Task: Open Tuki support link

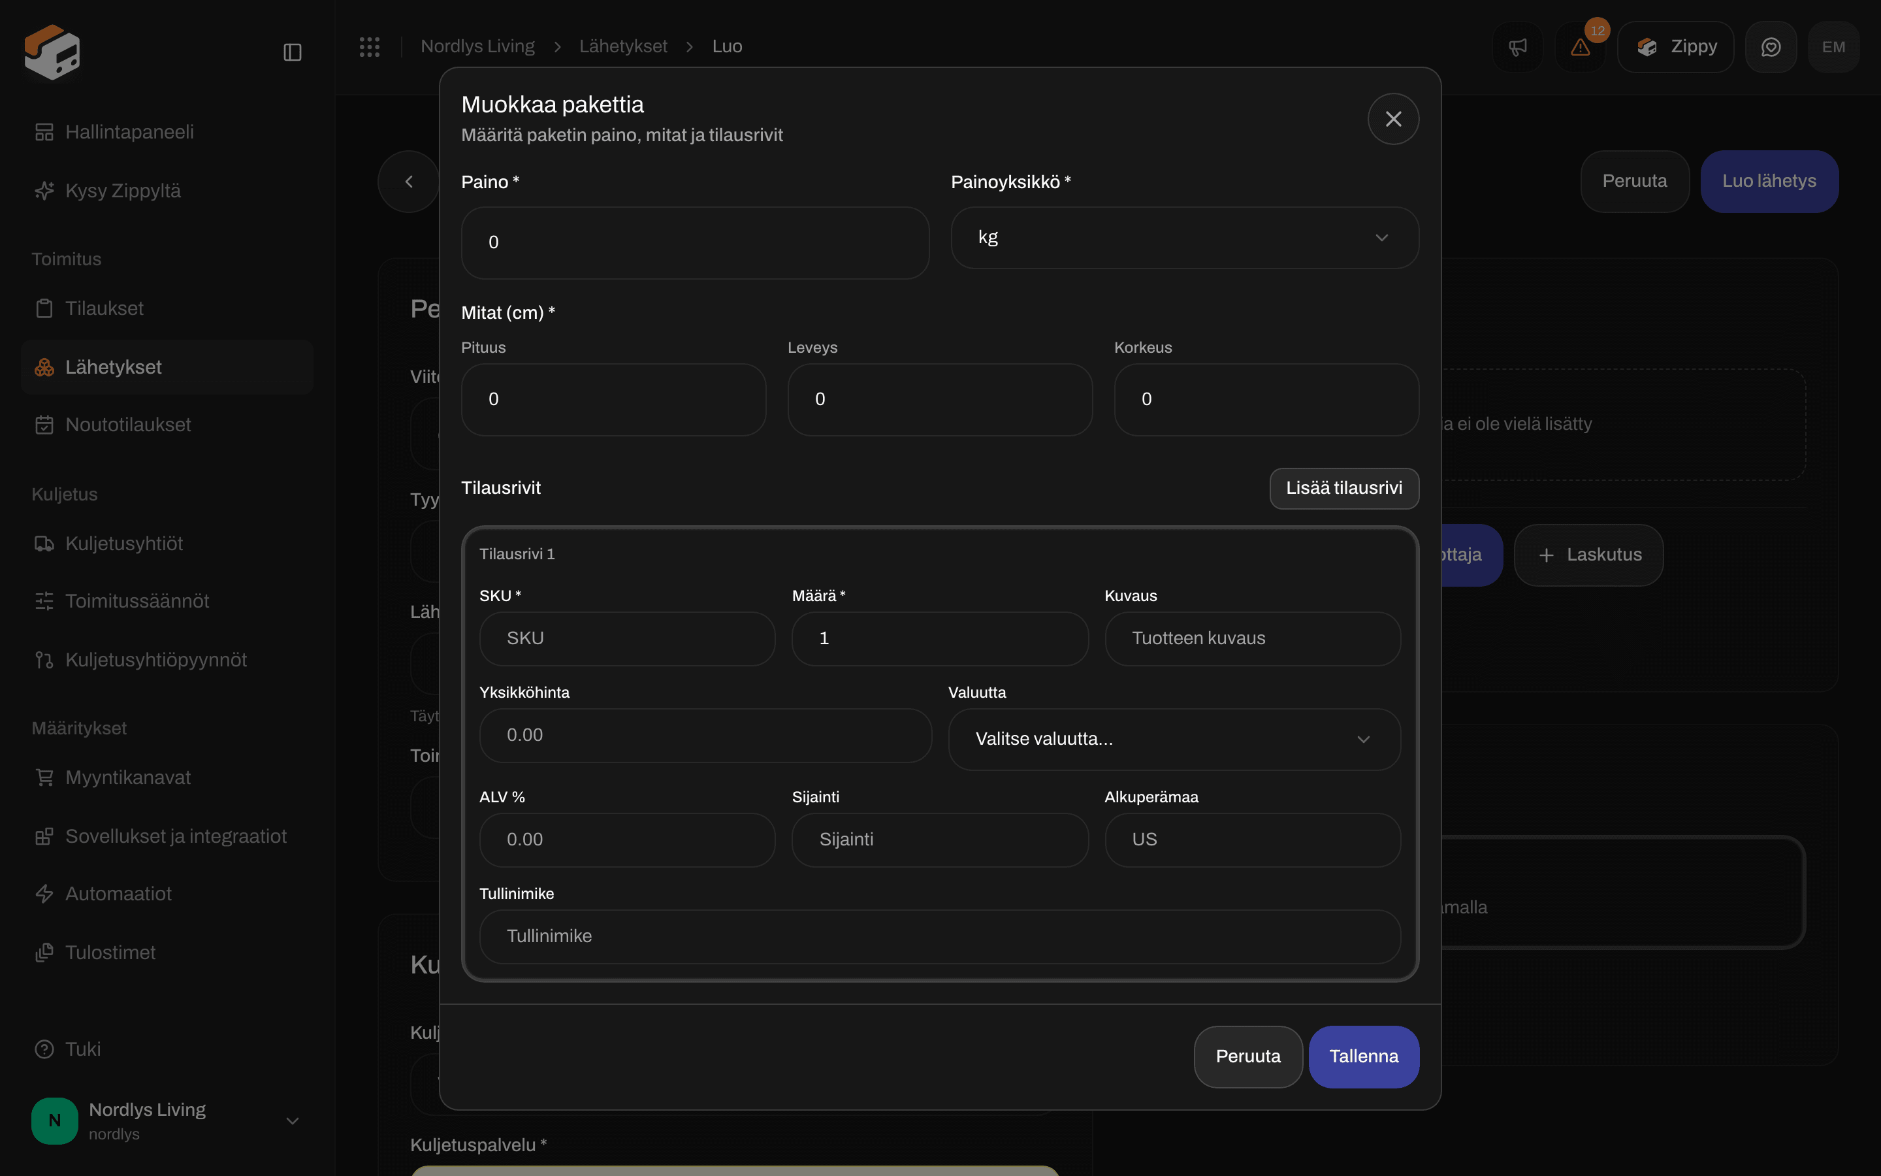Action: click(x=167, y=1049)
